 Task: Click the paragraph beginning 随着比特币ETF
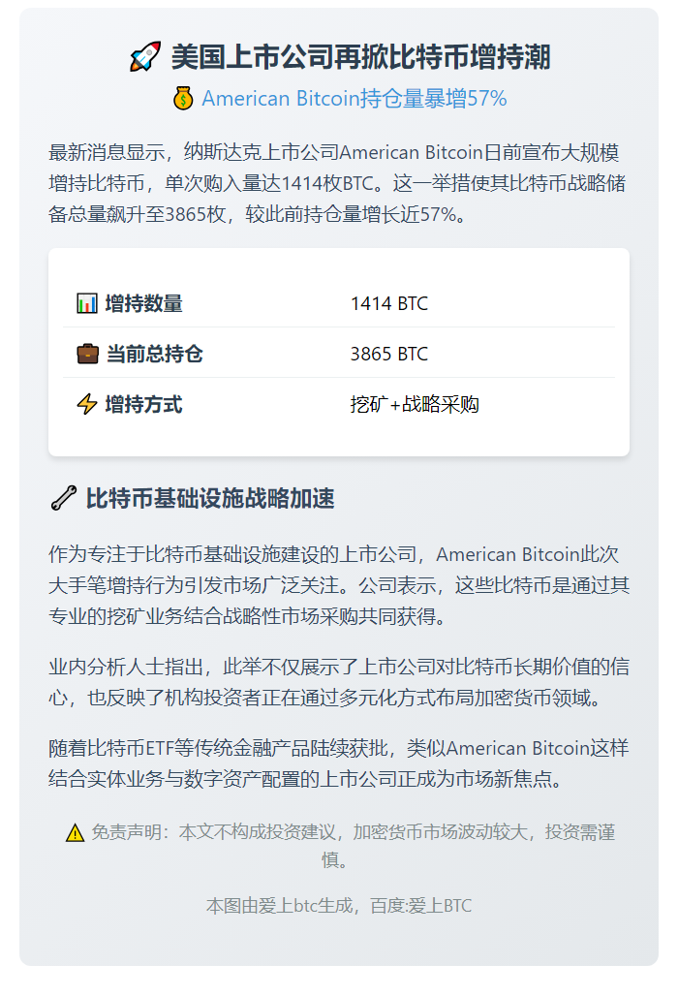(x=339, y=763)
